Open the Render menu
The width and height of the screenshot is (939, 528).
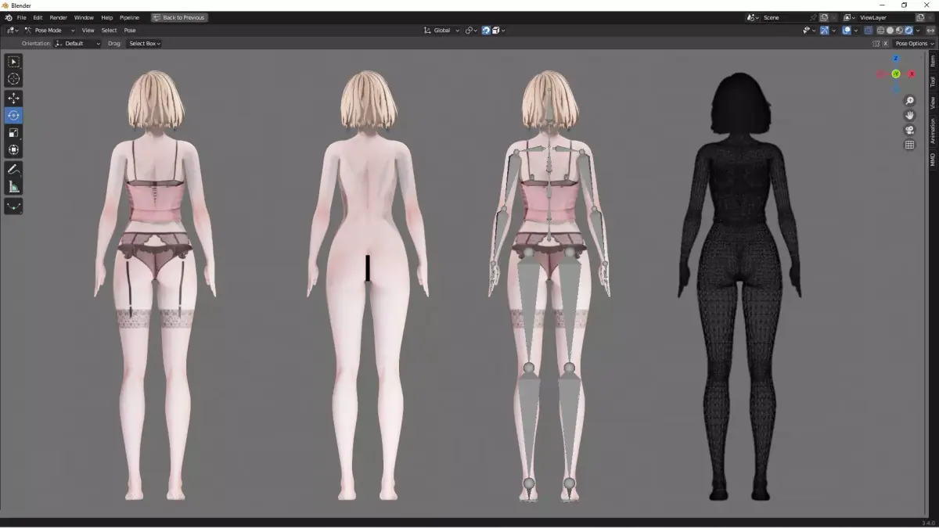pyautogui.click(x=59, y=17)
